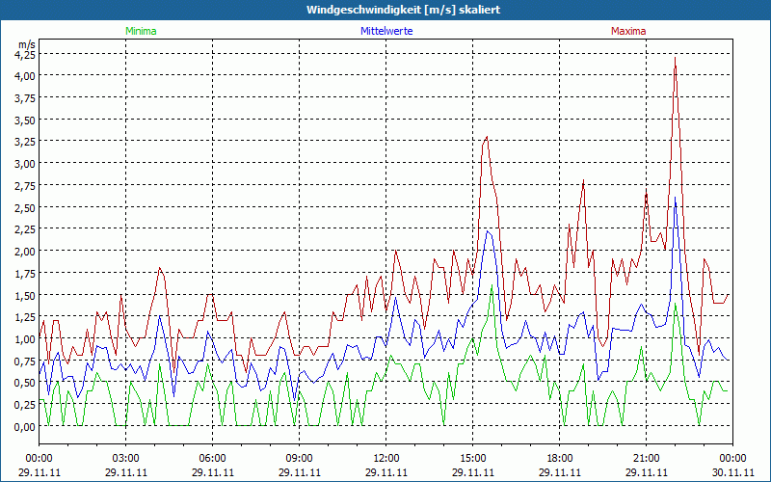771x482 pixels.
Task: Click the red Maxima peak above 4,00 near 22:00
Action: 676,59
